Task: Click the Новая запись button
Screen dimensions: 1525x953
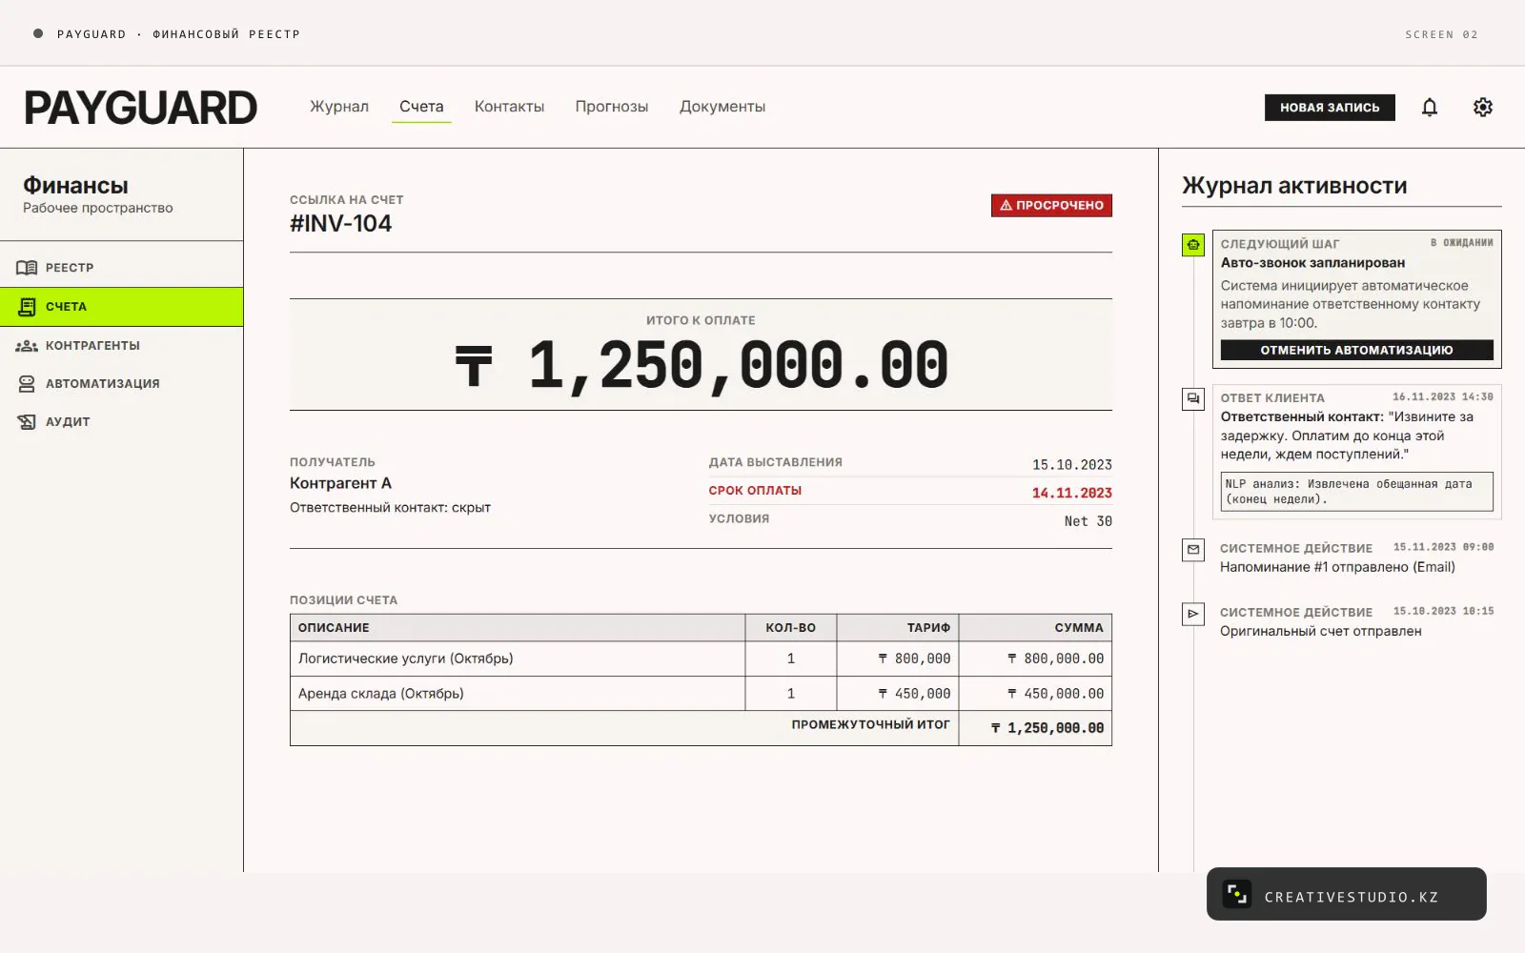Action: point(1330,108)
